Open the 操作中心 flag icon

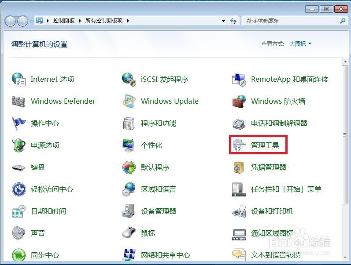pyautogui.click(x=18, y=123)
